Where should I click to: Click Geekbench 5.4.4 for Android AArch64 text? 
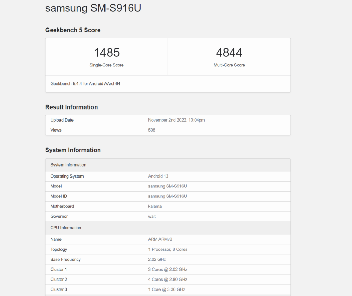(x=85, y=83)
